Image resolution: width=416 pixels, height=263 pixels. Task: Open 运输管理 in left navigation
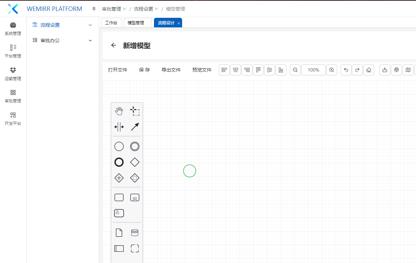[x=13, y=74]
